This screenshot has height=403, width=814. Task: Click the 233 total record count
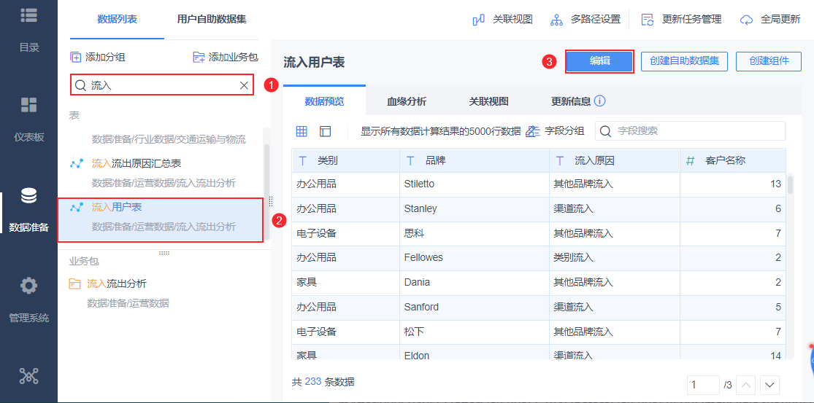[x=313, y=383]
